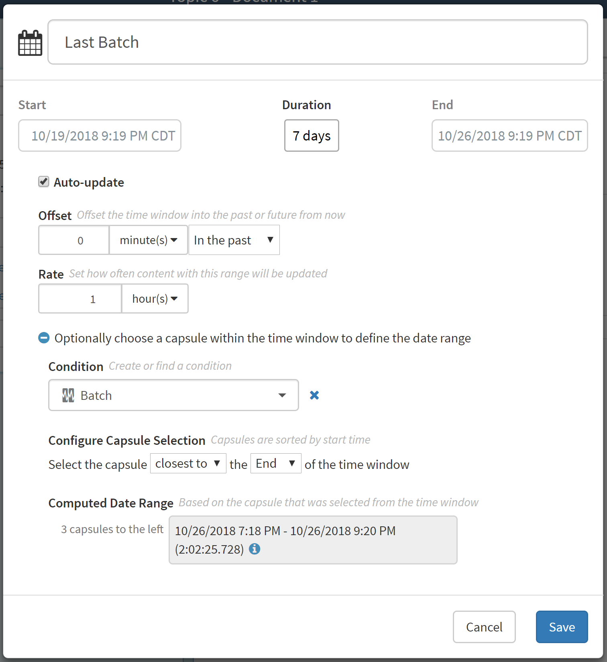607x662 pixels.
Task: Collapse the optional capsule section with minus icon
Action: [44, 338]
